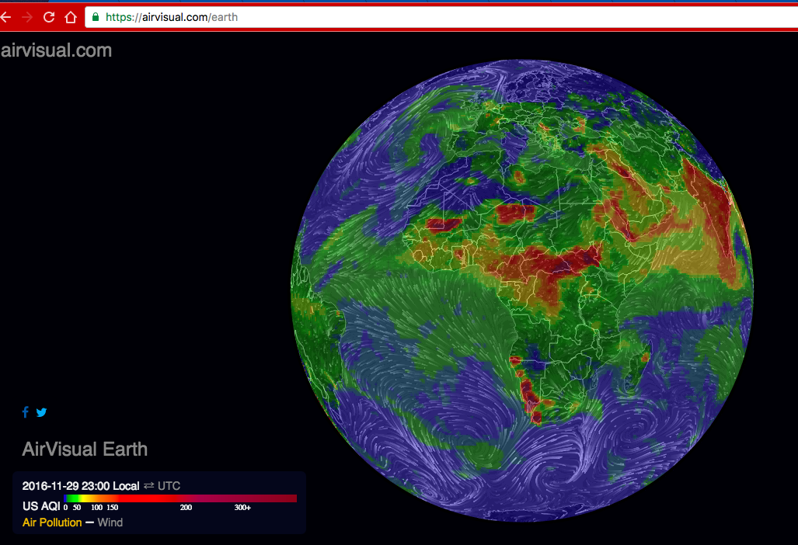
Task: Click the Local/UTC swap arrows icon
Action: 148,486
